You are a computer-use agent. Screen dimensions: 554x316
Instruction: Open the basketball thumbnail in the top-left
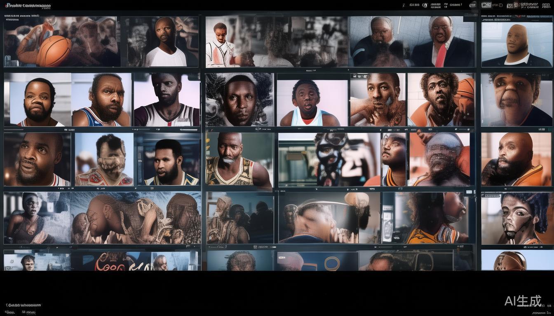[62, 42]
